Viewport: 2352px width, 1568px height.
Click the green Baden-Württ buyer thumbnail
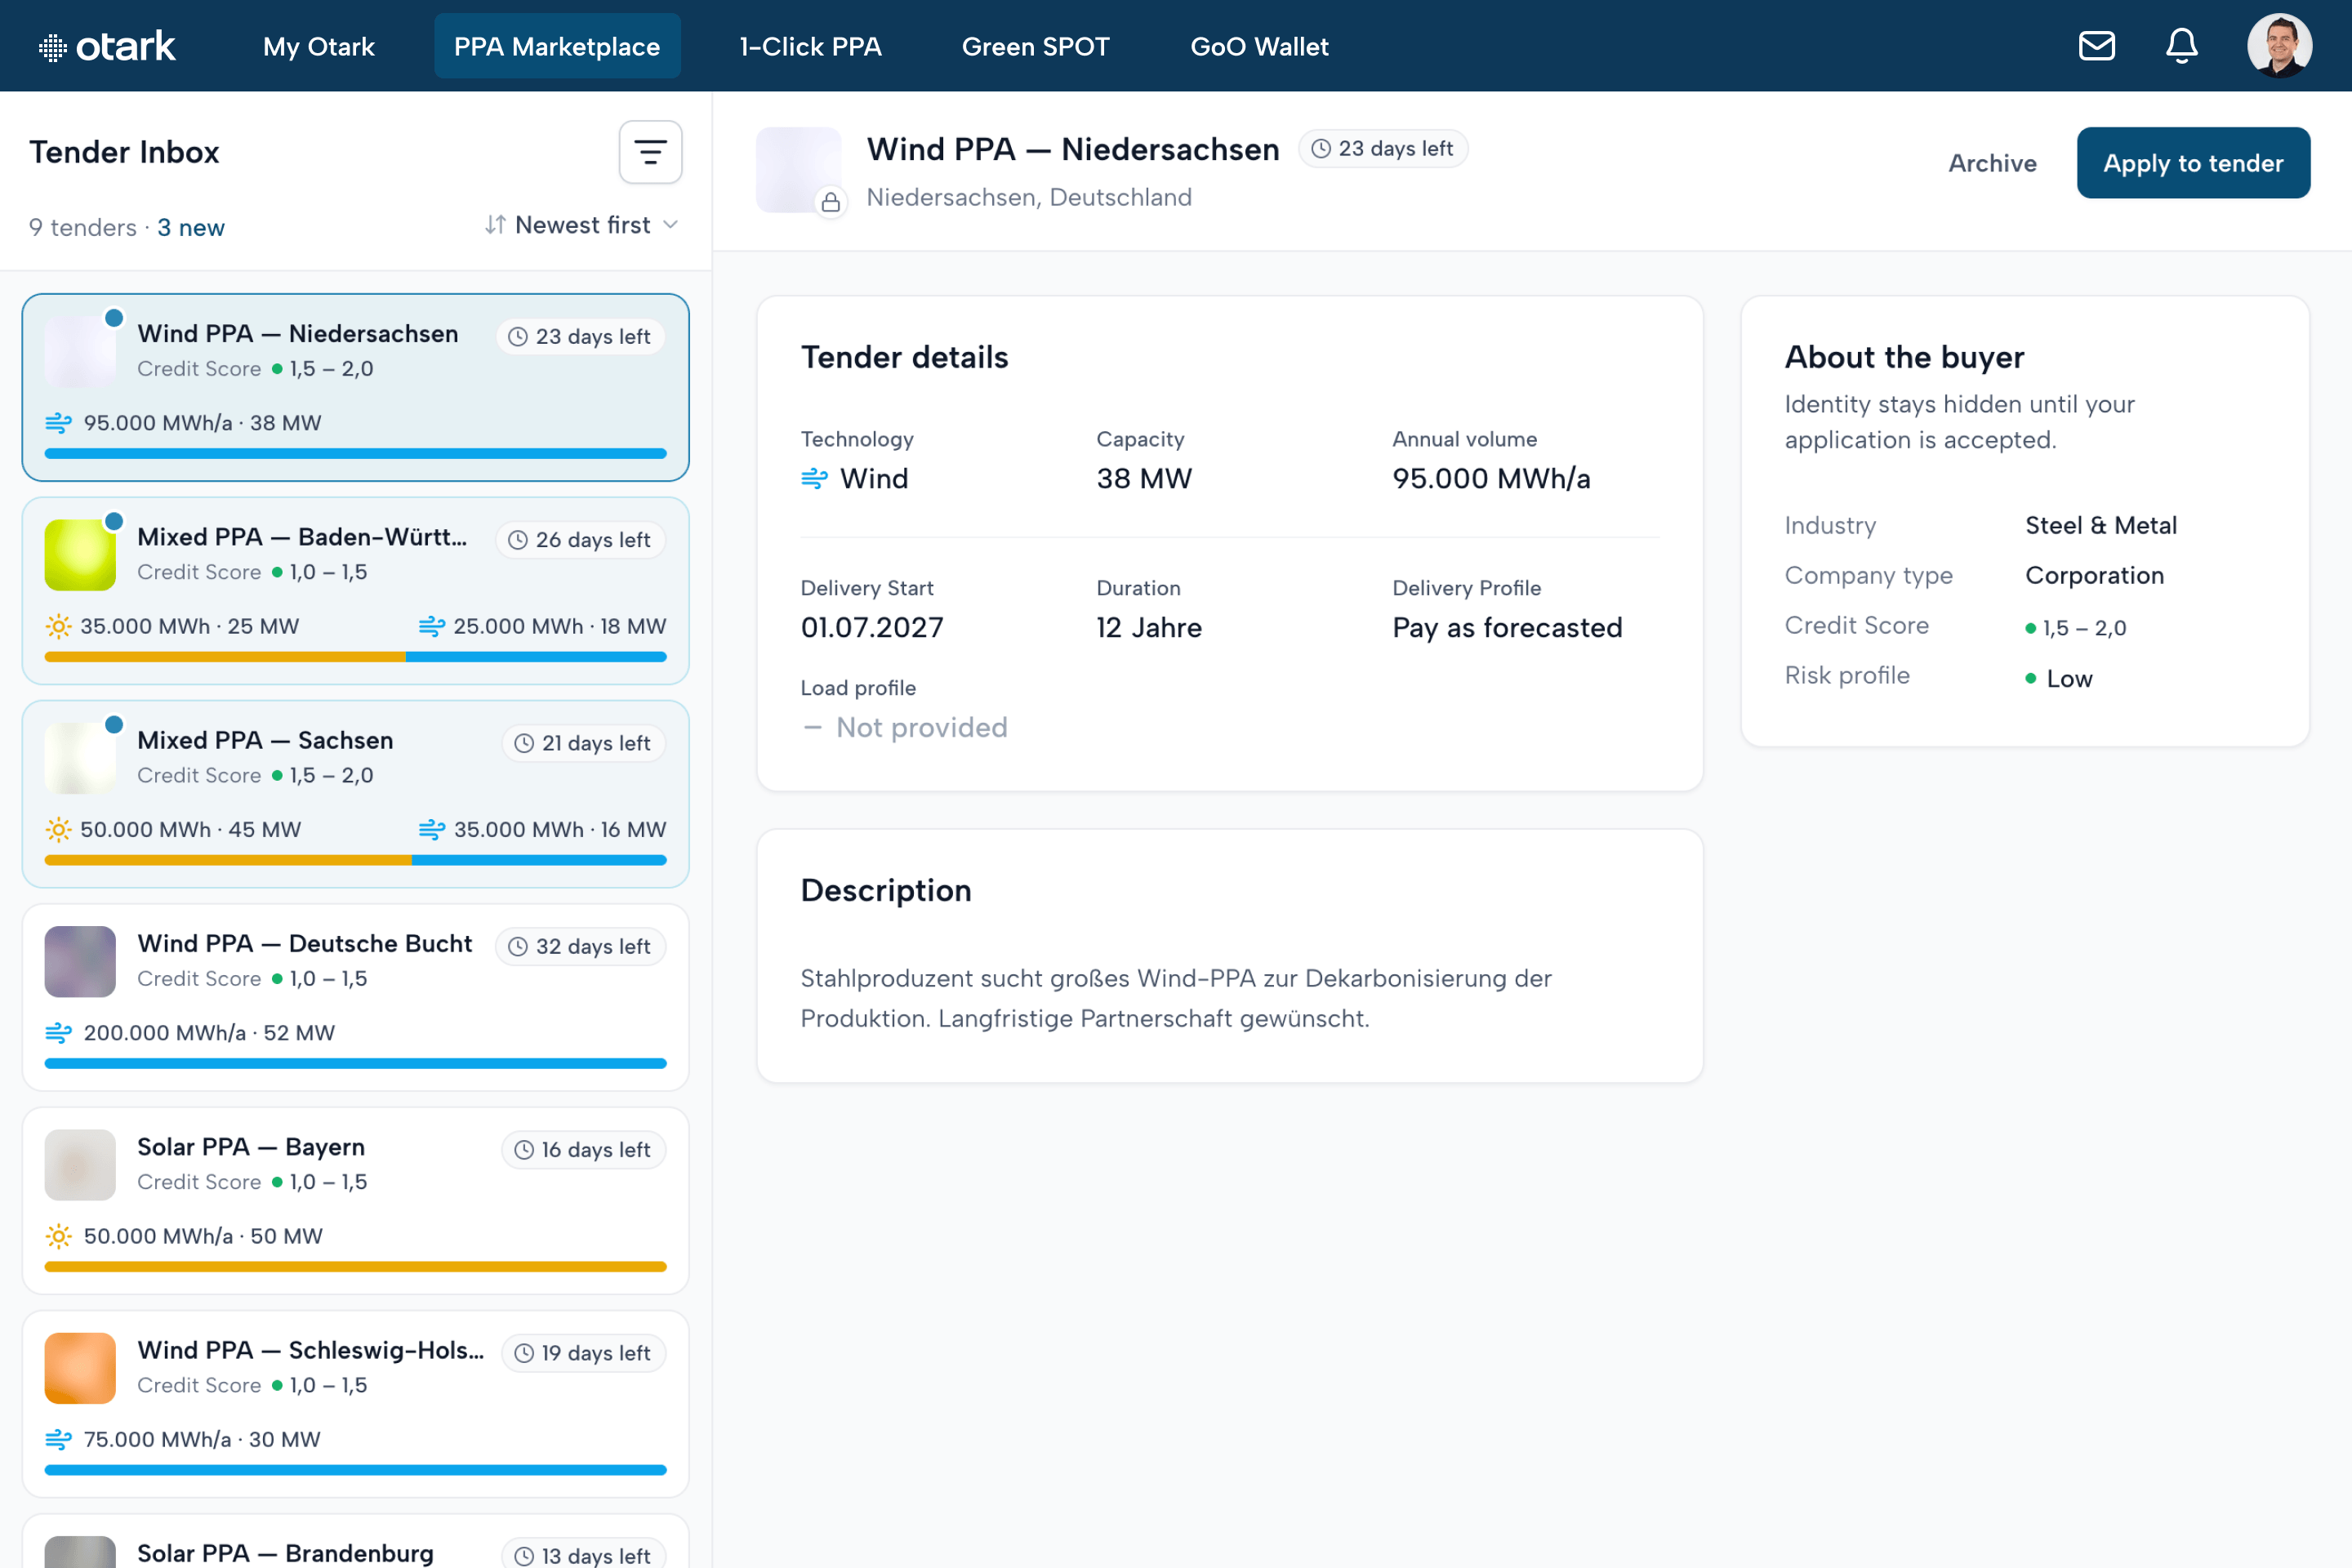80,555
